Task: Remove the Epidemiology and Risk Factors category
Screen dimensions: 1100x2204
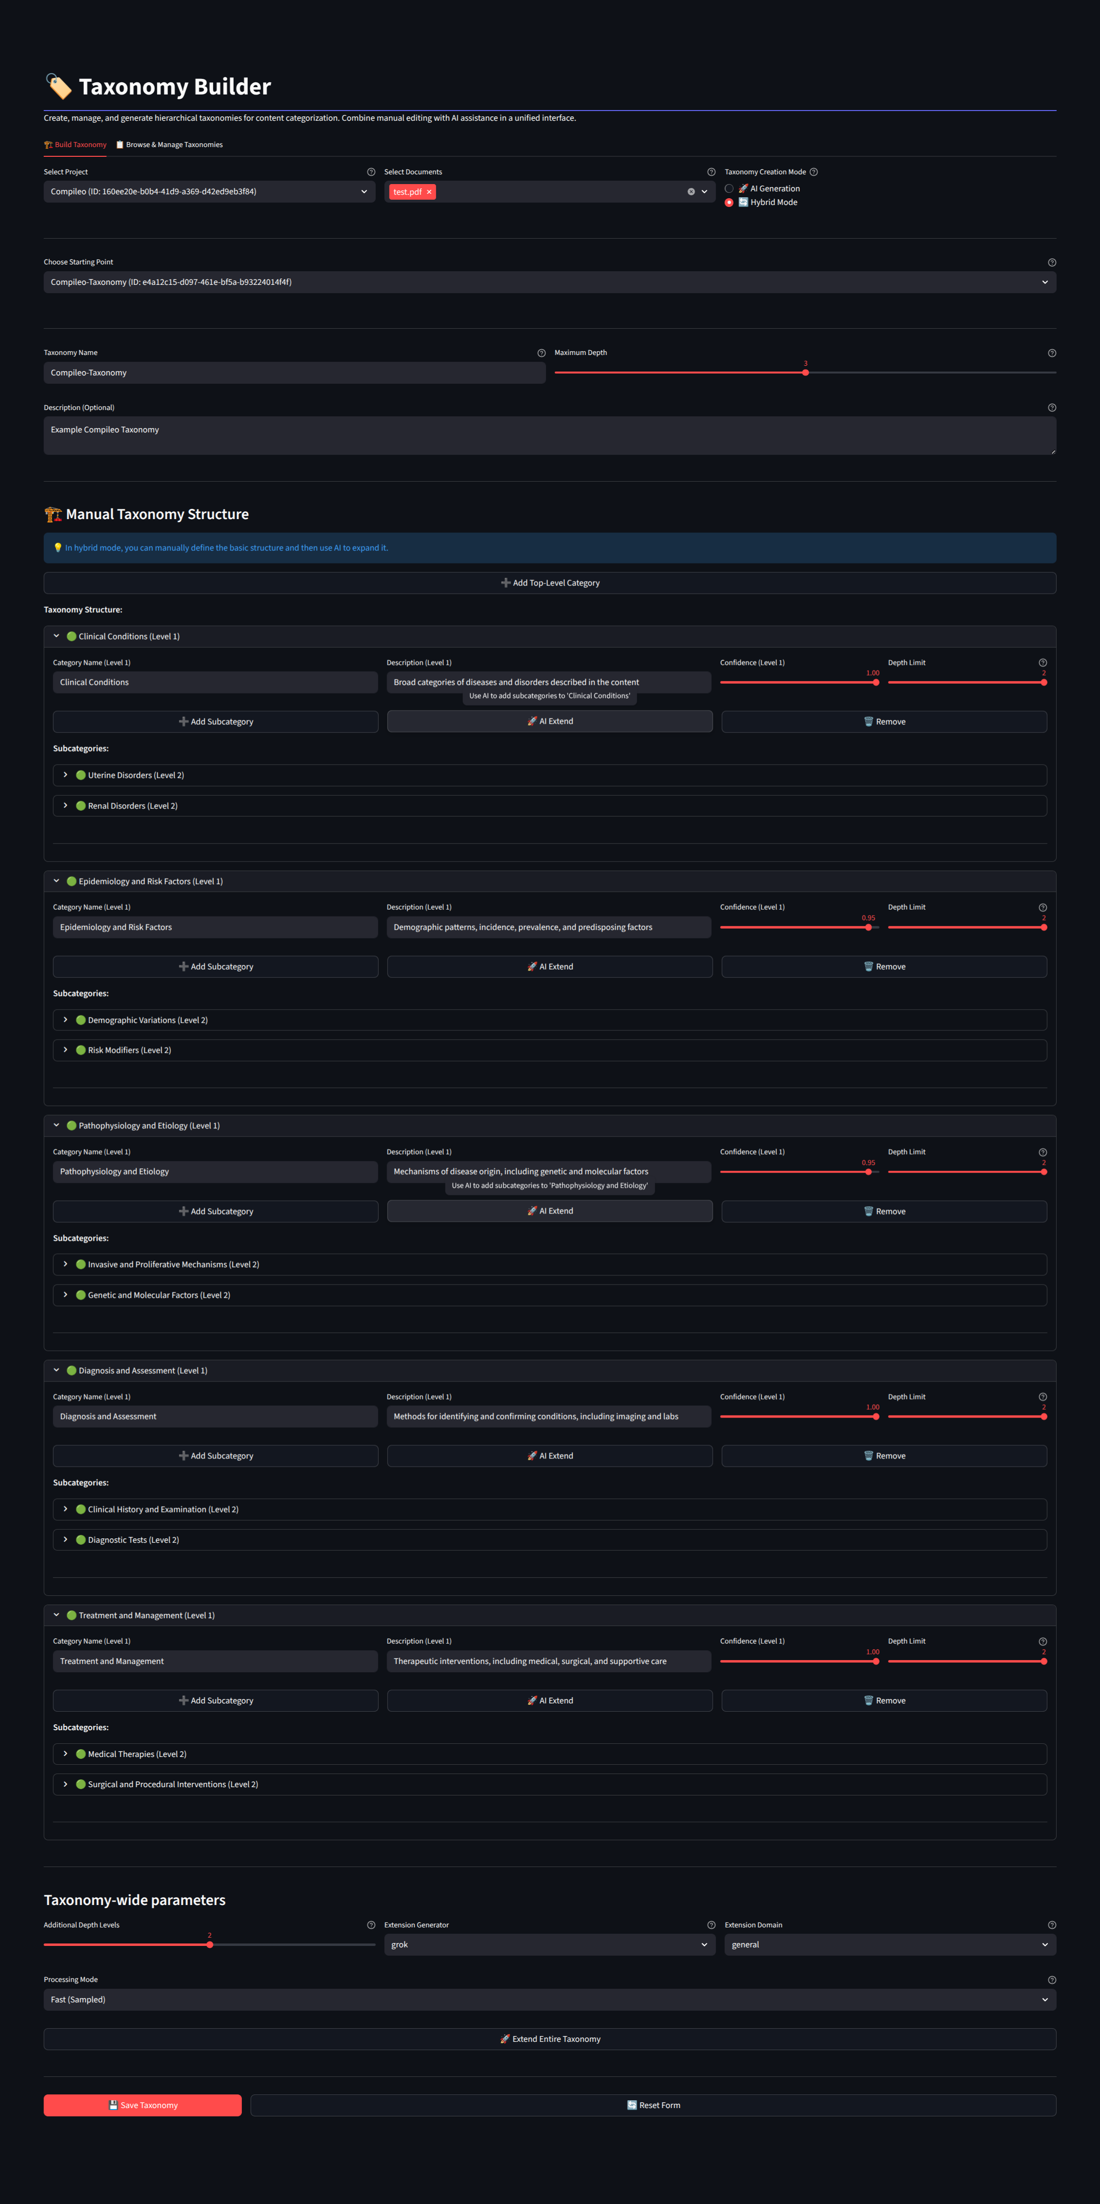Action: [883, 967]
